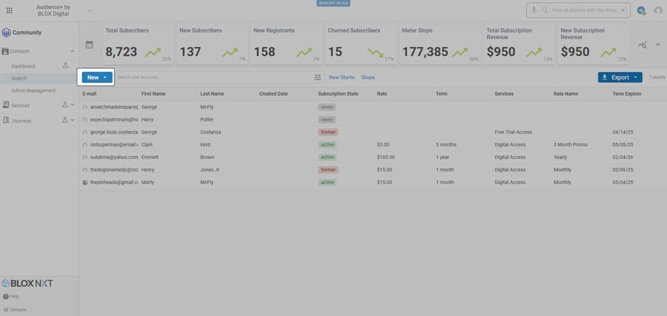This screenshot has width=667, height=316.
Task: Click the Churned Subscribers down-trend arrow
Action: click(x=376, y=53)
